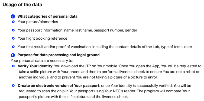
Task: Click bullet icon beside Your test result
Action: coord(13,46)
